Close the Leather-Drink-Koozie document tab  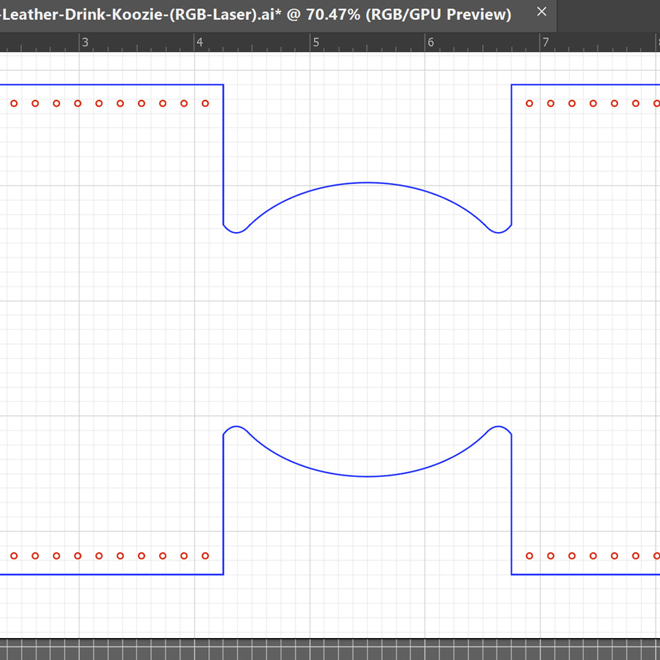[x=542, y=12]
